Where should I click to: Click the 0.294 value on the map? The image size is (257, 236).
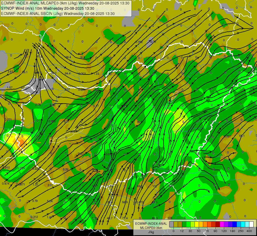[x=82, y=90]
